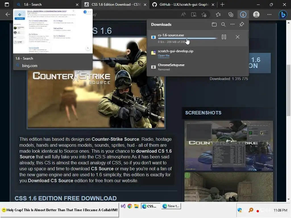Open file link for scratch-gui-develop.zip

click(163, 56)
